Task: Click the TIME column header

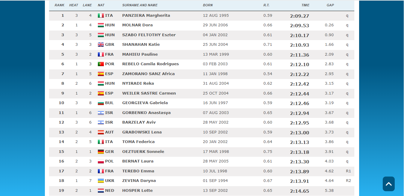Action: 305,5
